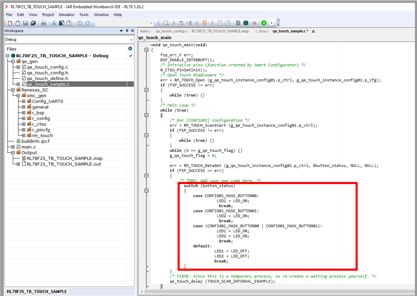The width and height of the screenshot is (417, 296).
Task: Collapse the function body fold marker at top
Action: click(x=146, y=50)
